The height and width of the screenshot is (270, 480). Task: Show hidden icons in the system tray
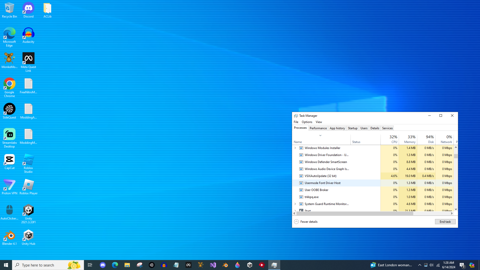pos(419,265)
